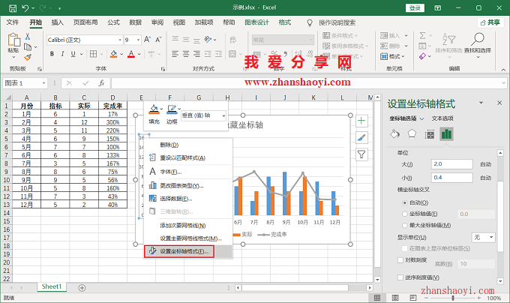The image size is (510, 303).
Task: Click the Format Painter brush icon
Action: (28, 58)
